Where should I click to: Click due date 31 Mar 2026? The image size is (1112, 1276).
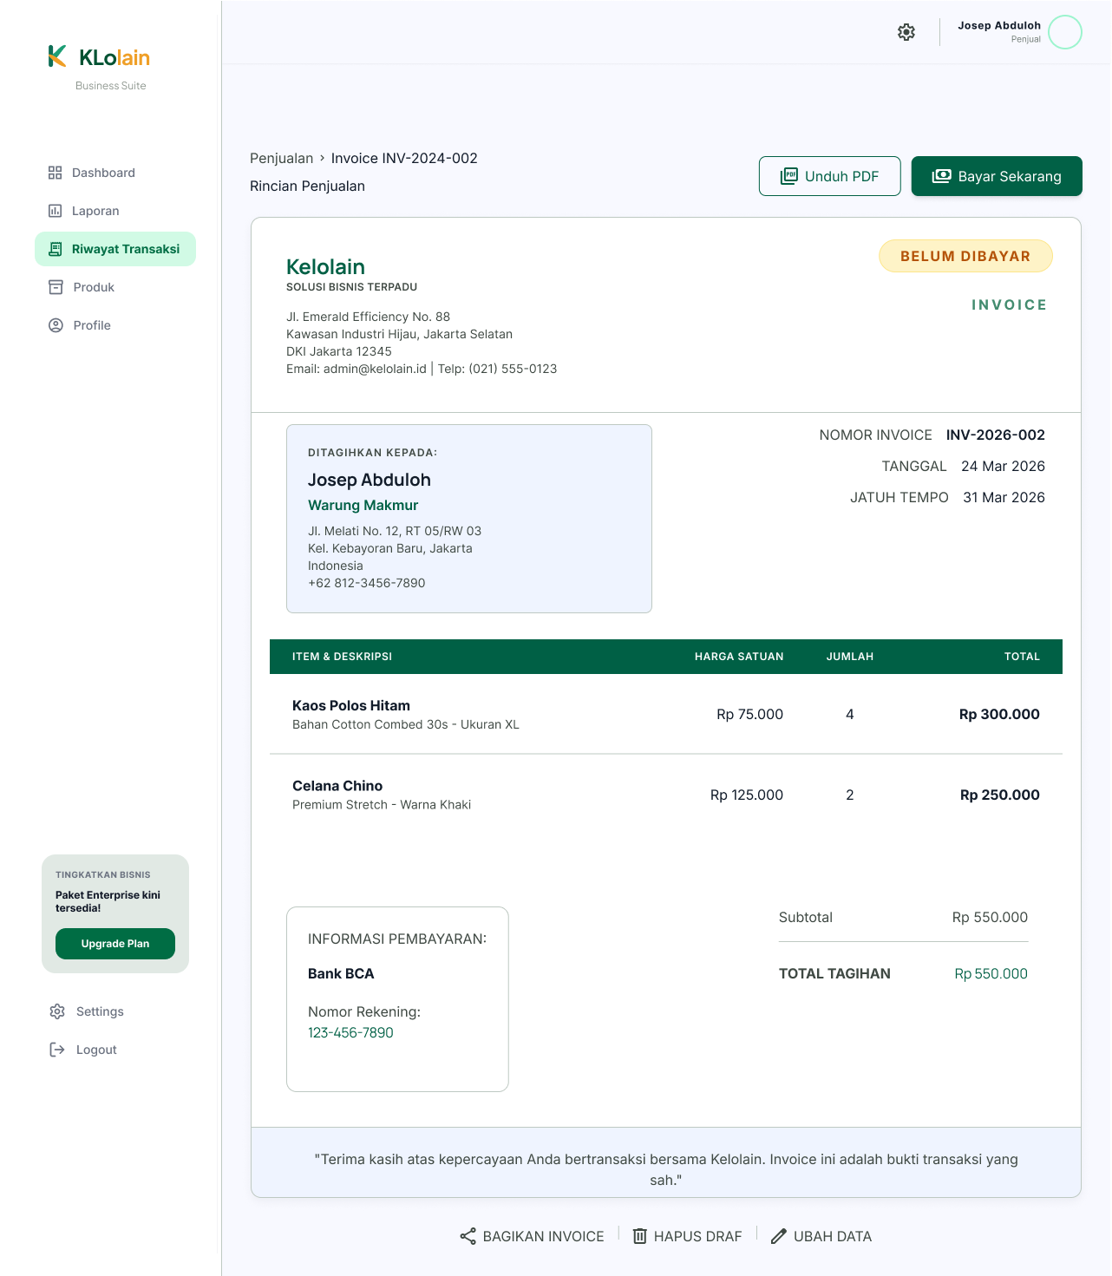[x=1004, y=497]
